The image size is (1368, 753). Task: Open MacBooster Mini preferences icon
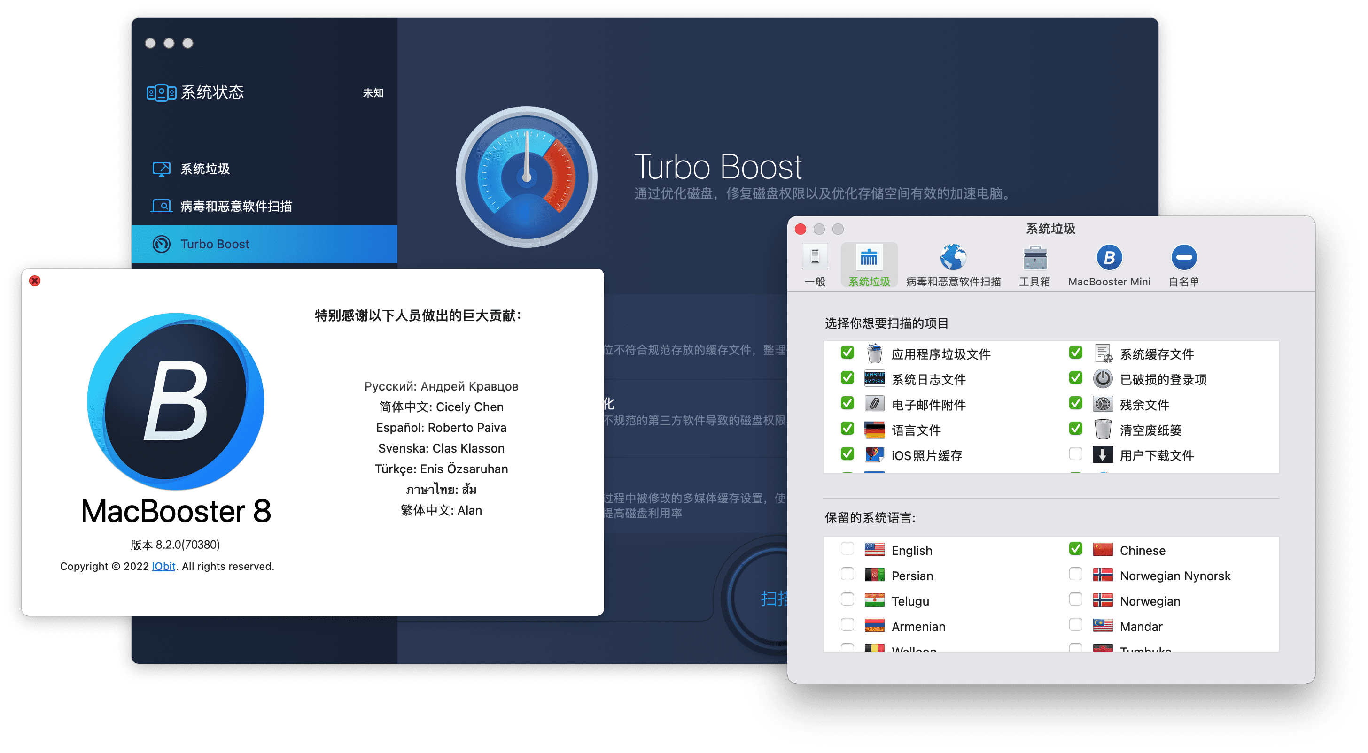(x=1109, y=258)
